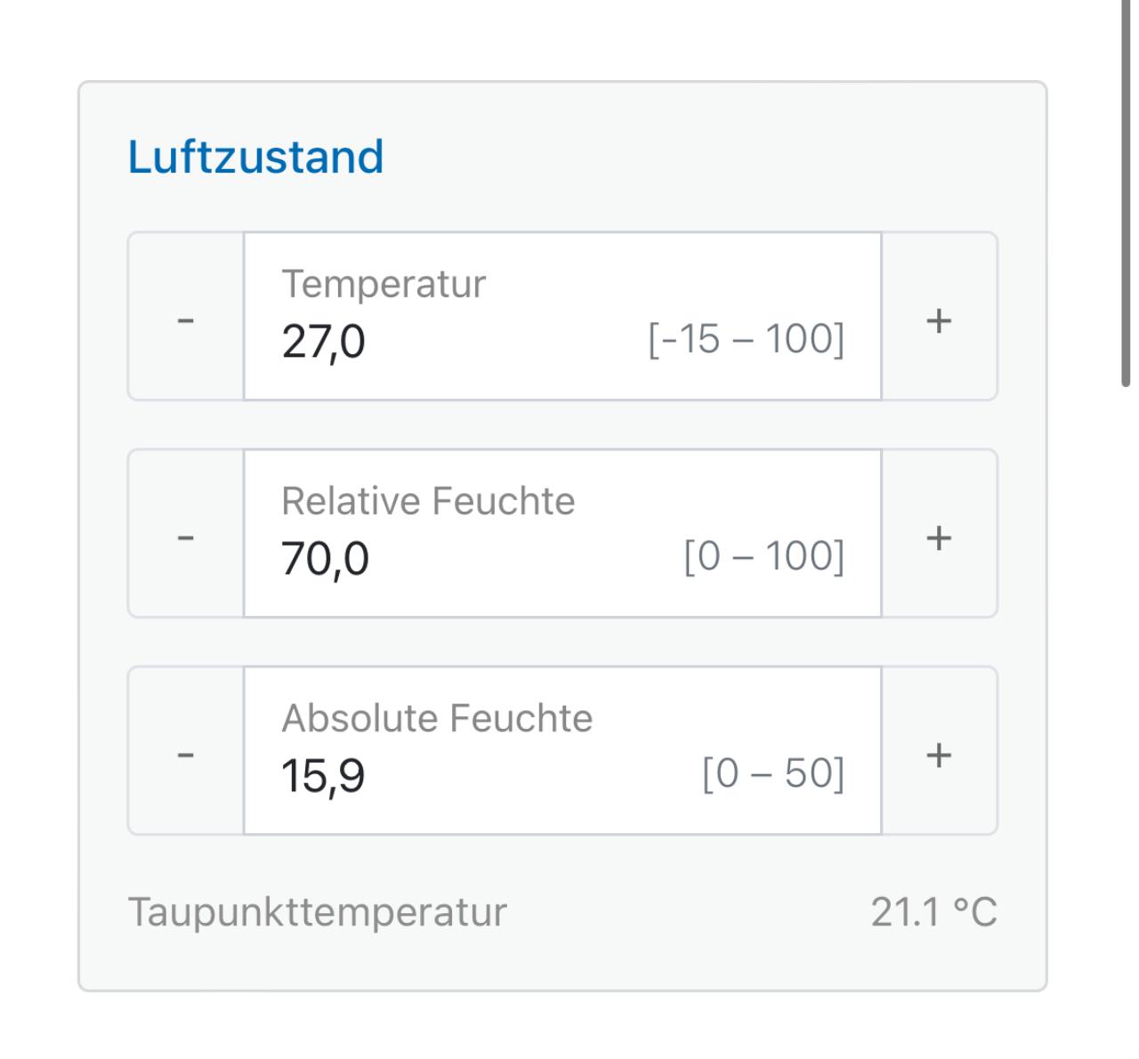Viewport: 1139px width, 1059px height.
Task: Click the Luftzustand heading
Action: point(255,158)
